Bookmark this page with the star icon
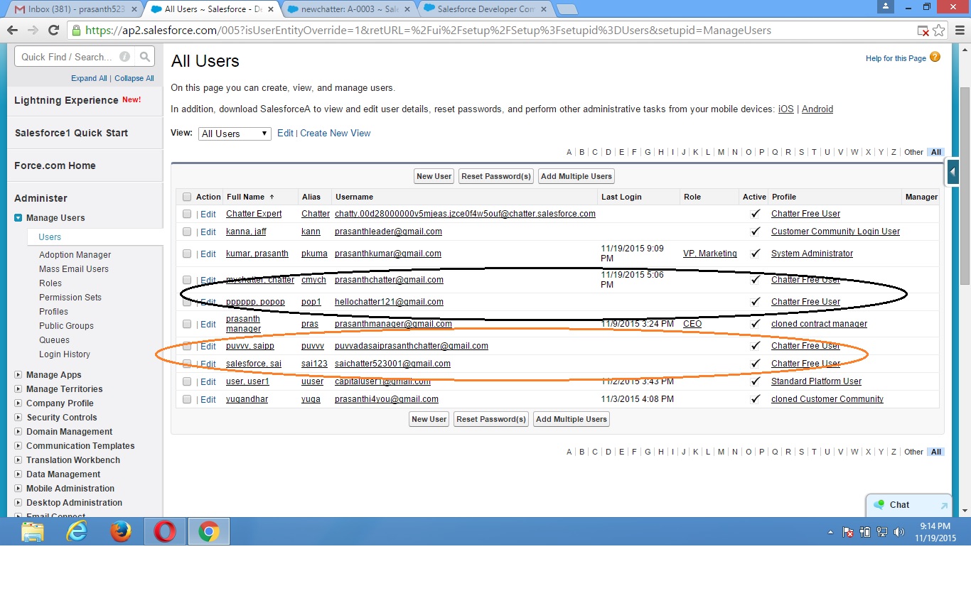This screenshot has height=603, width=971. [939, 31]
